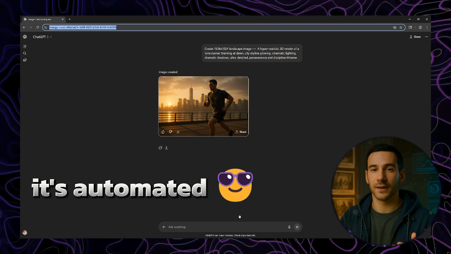Open the ChatGPT 5 model dropdown

tap(42, 37)
